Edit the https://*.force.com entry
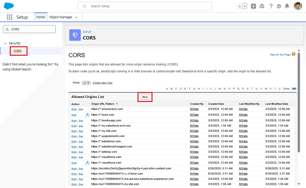Screen dimensions: 306x188 coord(74,115)
